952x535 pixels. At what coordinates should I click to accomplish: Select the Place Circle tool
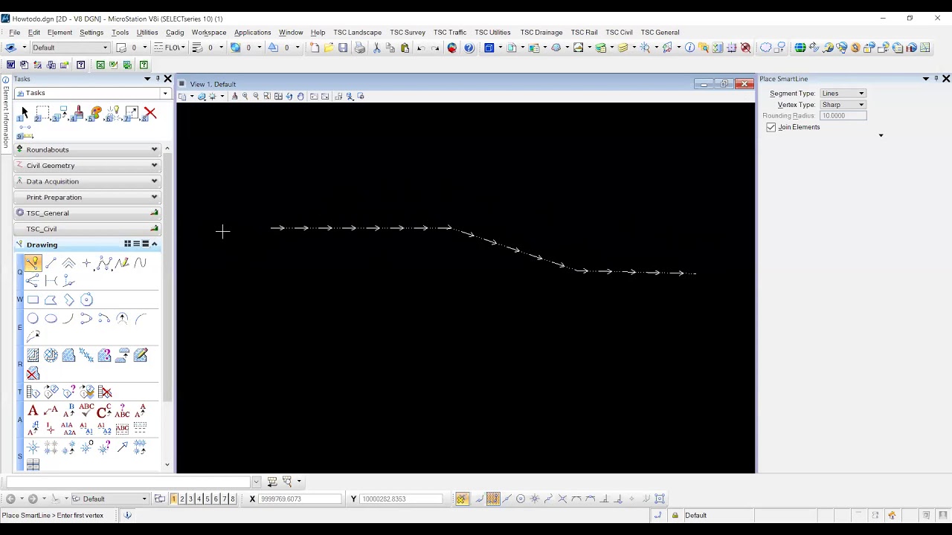(33, 319)
